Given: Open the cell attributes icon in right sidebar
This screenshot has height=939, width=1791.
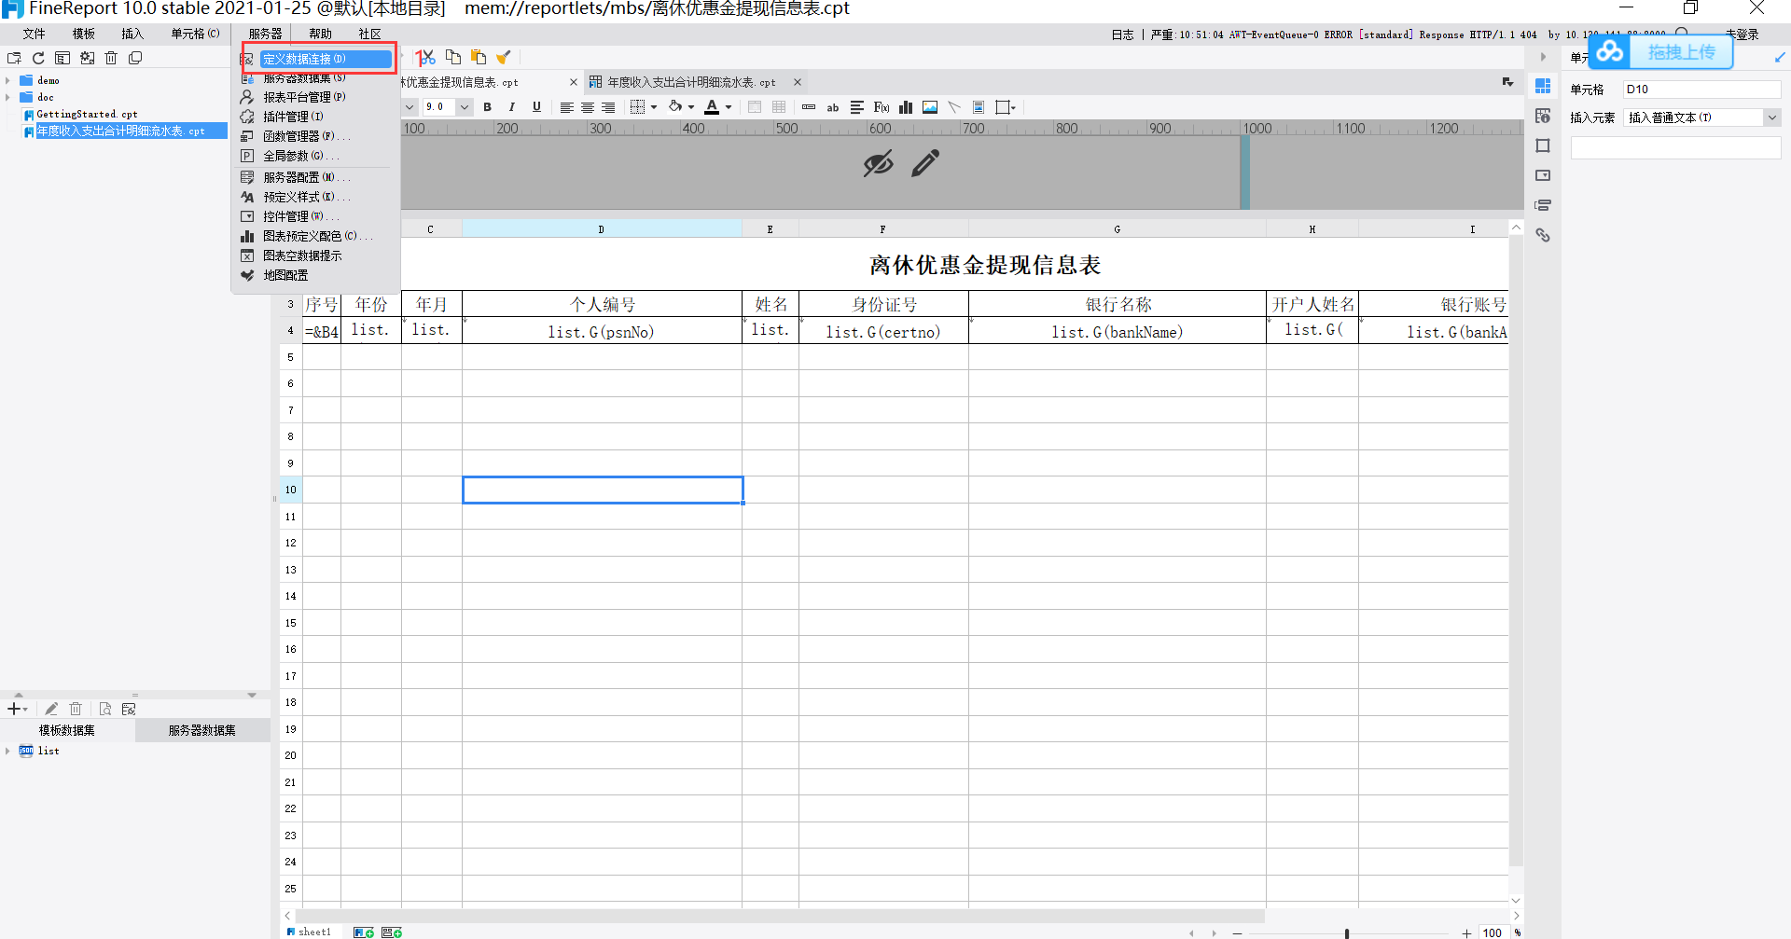Looking at the screenshot, I should pos(1543,116).
